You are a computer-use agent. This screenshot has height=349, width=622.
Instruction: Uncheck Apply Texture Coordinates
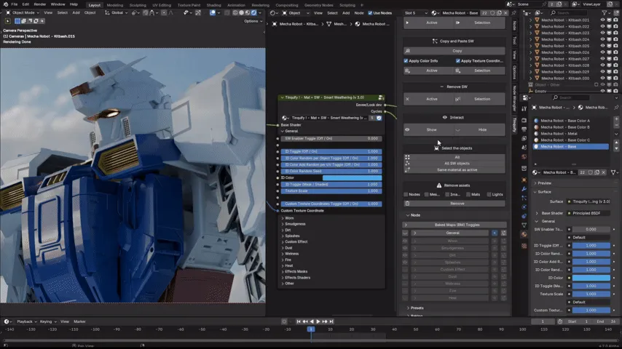point(458,61)
